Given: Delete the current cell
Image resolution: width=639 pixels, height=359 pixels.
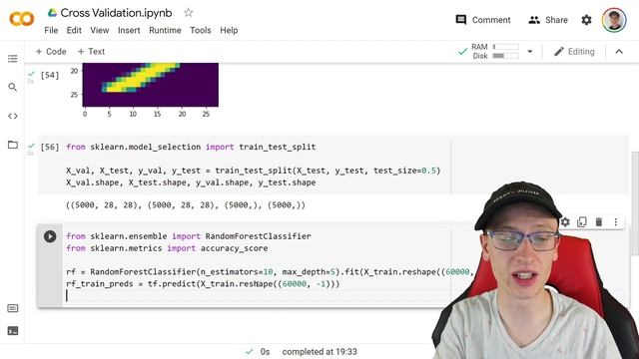Looking at the screenshot, I should 599,221.
